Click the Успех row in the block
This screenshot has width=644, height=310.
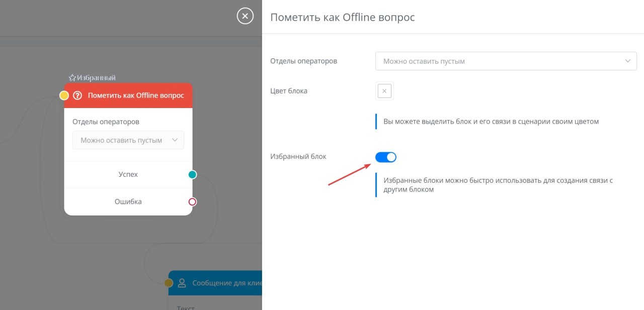click(x=128, y=175)
